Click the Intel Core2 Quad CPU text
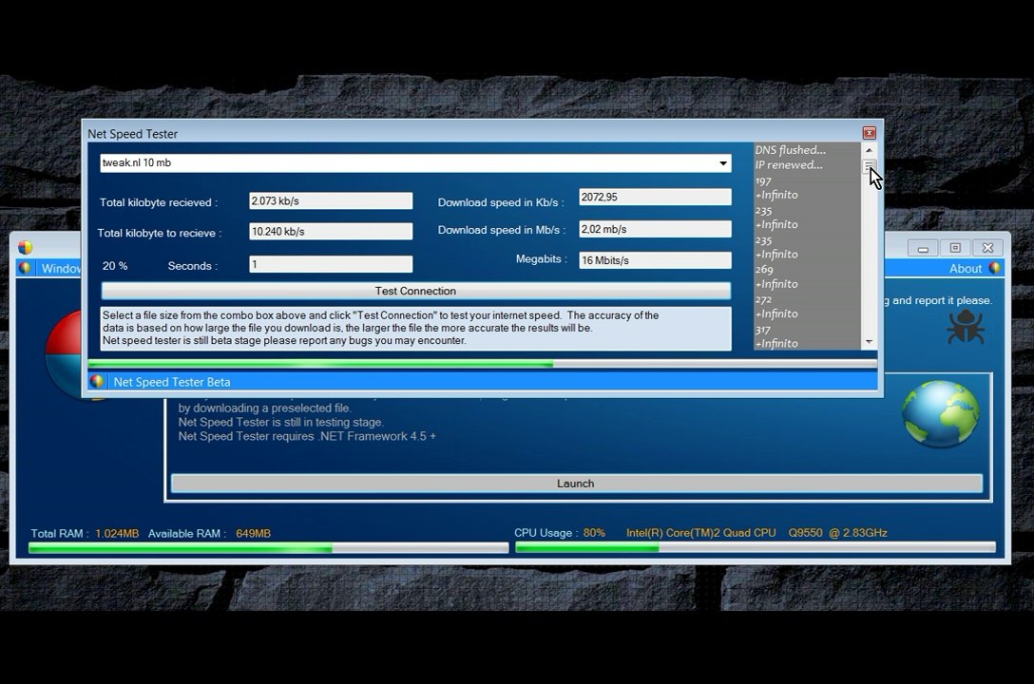1034x684 pixels. (756, 532)
